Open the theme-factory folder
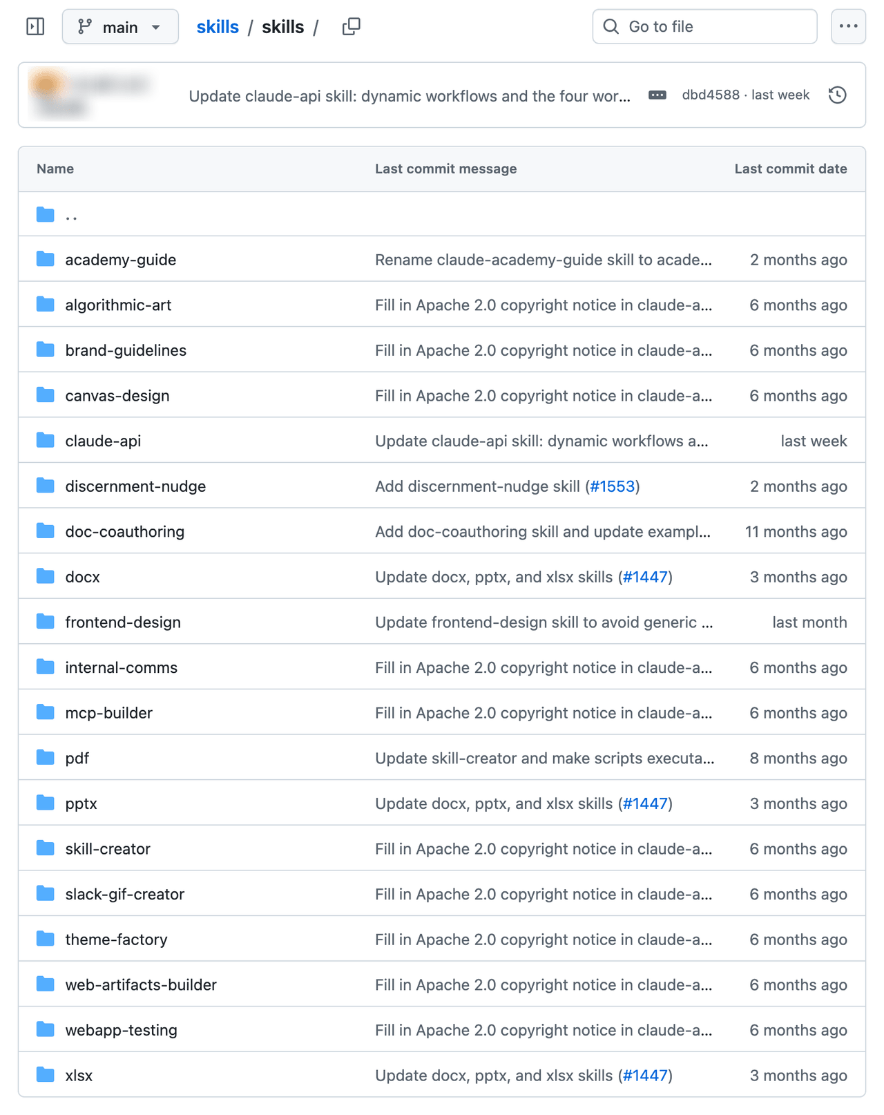Screen dimensions: 884x1115 tap(116, 940)
